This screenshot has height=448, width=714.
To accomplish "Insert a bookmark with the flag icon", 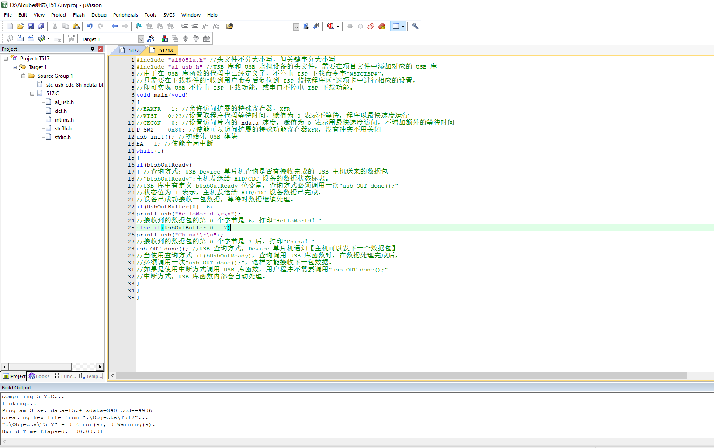I will point(139,26).
